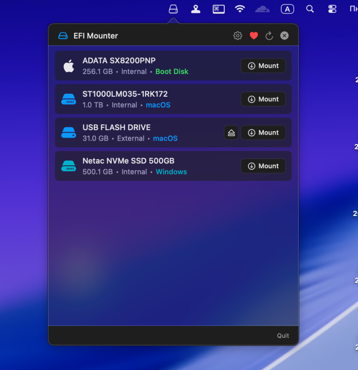Open Wi-Fi menu in menu bar
The height and width of the screenshot is (370, 358).
pos(239,9)
